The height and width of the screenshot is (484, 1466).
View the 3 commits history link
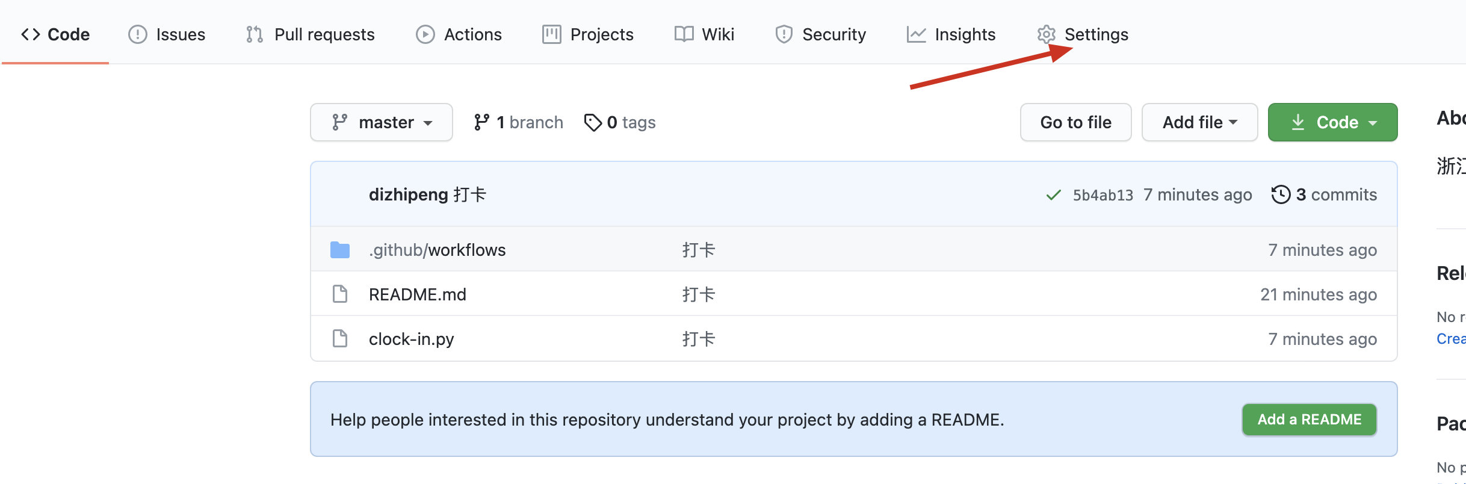[1336, 194]
